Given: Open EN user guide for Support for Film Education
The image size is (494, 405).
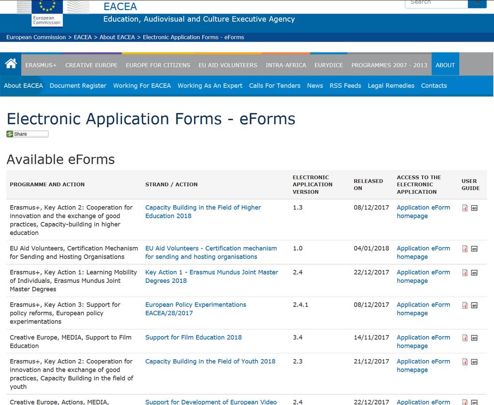Looking at the screenshot, I should point(474,338).
